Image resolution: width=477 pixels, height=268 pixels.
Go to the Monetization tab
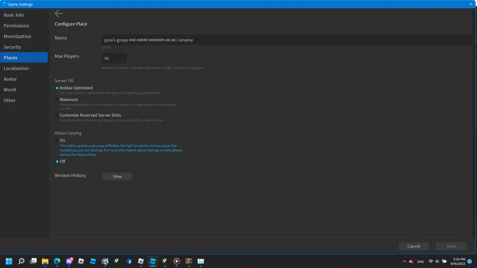point(24,36)
